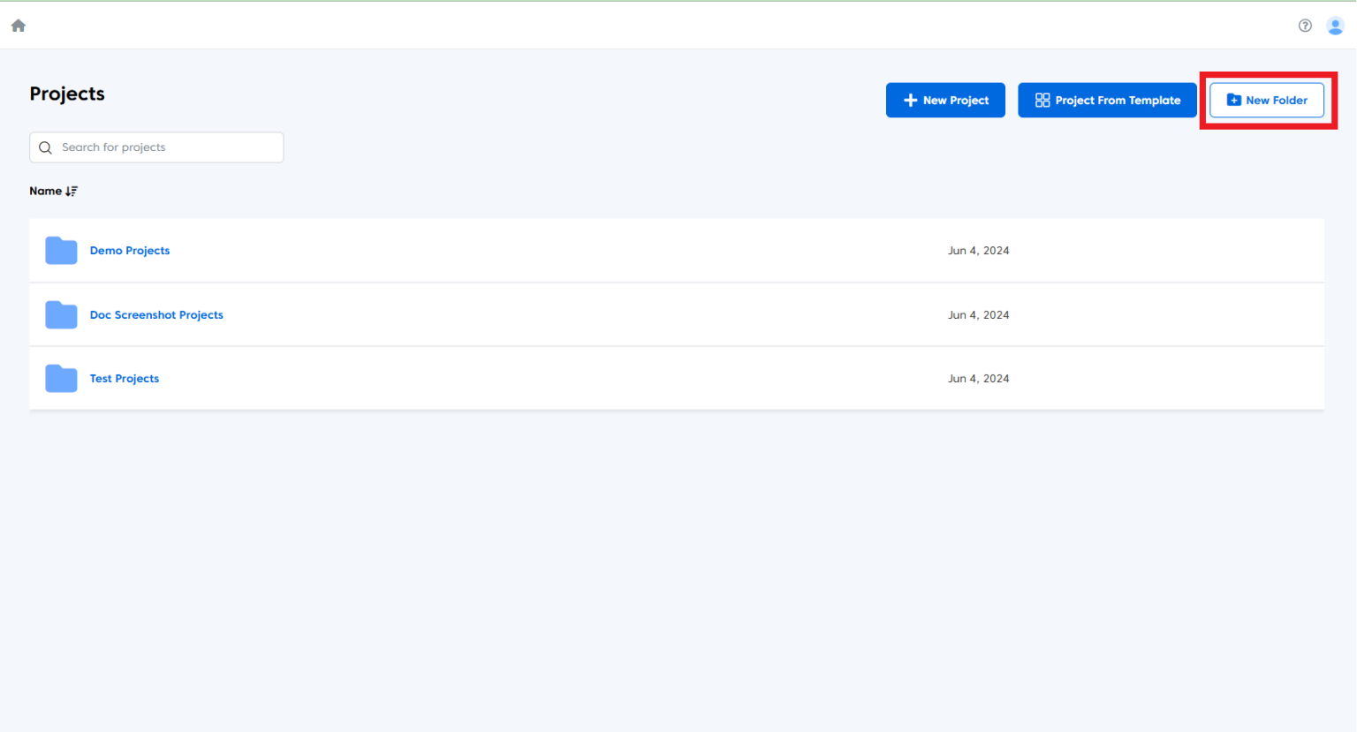Click the Test Projects folder icon

61,379
